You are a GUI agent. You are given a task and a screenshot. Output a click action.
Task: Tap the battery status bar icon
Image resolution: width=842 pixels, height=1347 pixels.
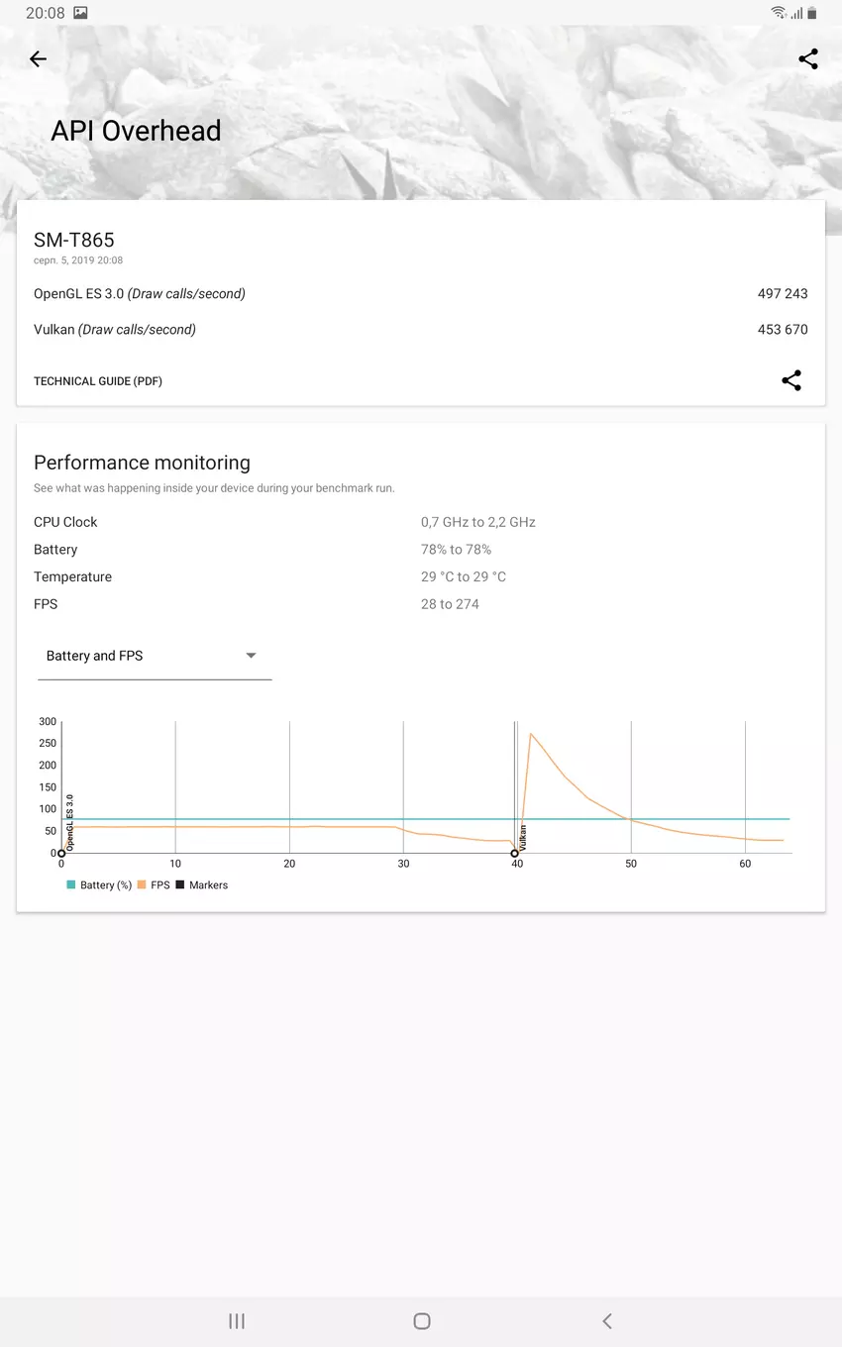coord(811,13)
